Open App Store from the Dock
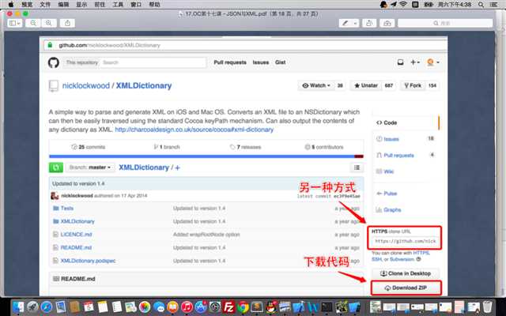The height and width of the screenshot is (316, 506). (201, 307)
